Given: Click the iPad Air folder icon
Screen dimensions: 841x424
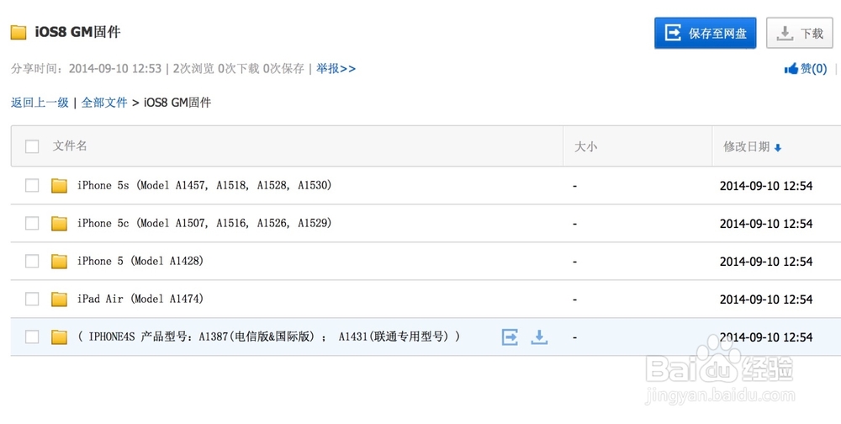Looking at the screenshot, I should [x=59, y=299].
